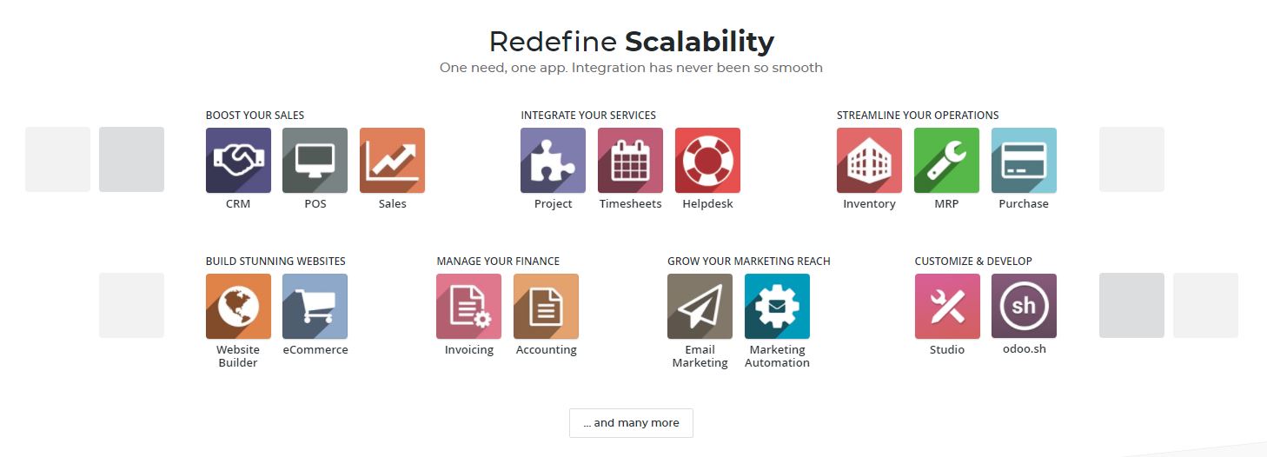Screen dimensions: 1267x457
Task: Open the Purchase credit card icon
Action: (x=1024, y=160)
